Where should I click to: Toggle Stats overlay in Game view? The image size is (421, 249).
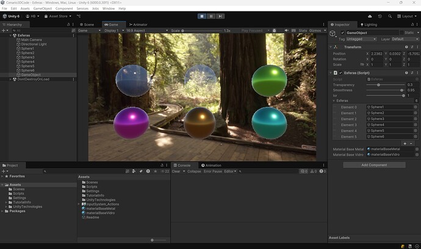click(303, 30)
